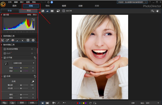
Task: Open the toolbar options dropdown at bottom right
Action: pyautogui.click(x=133, y=103)
